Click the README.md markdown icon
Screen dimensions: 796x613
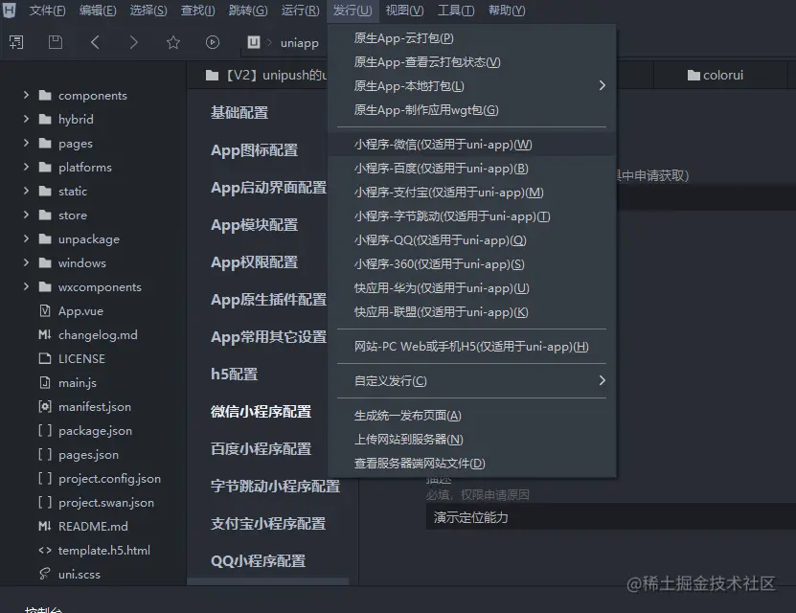pyautogui.click(x=45, y=526)
